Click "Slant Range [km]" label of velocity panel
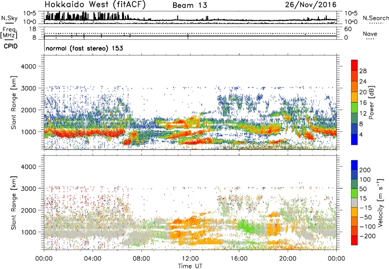The height and width of the screenshot is (269, 389). (x=14, y=203)
